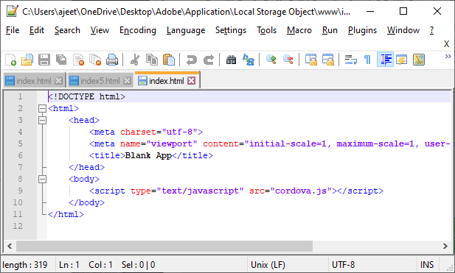This screenshot has width=455, height=273.
Task: Click the user-defined language icon
Action: pos(402,60)
